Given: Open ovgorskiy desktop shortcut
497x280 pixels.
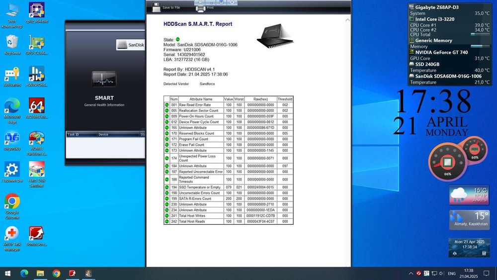Looking at the screenshot, I should tap(12, 141).
